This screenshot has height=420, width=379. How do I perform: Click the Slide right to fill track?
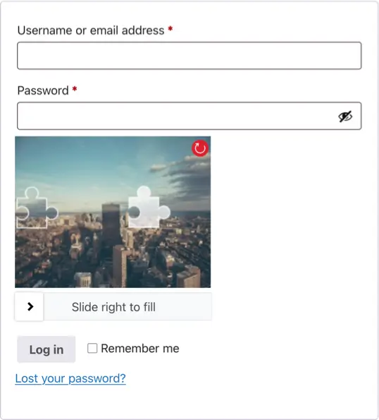pyautogui.click(x=113, y=306)
